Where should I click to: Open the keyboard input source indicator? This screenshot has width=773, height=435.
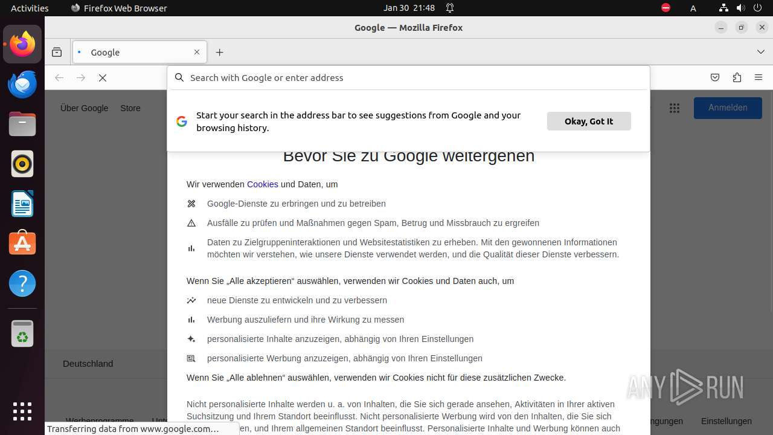693,8
